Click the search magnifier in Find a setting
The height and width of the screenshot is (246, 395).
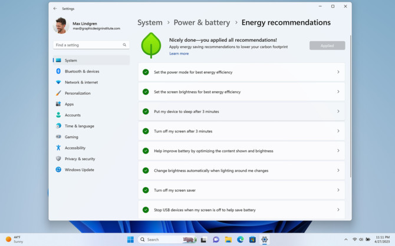[124, 45]
